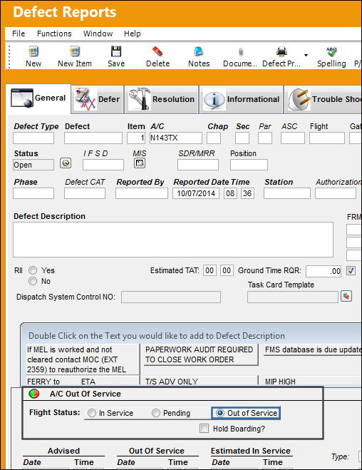The image size is (362, 470).
Task: Click the Defect CAT field
Action: click(85, 193)
